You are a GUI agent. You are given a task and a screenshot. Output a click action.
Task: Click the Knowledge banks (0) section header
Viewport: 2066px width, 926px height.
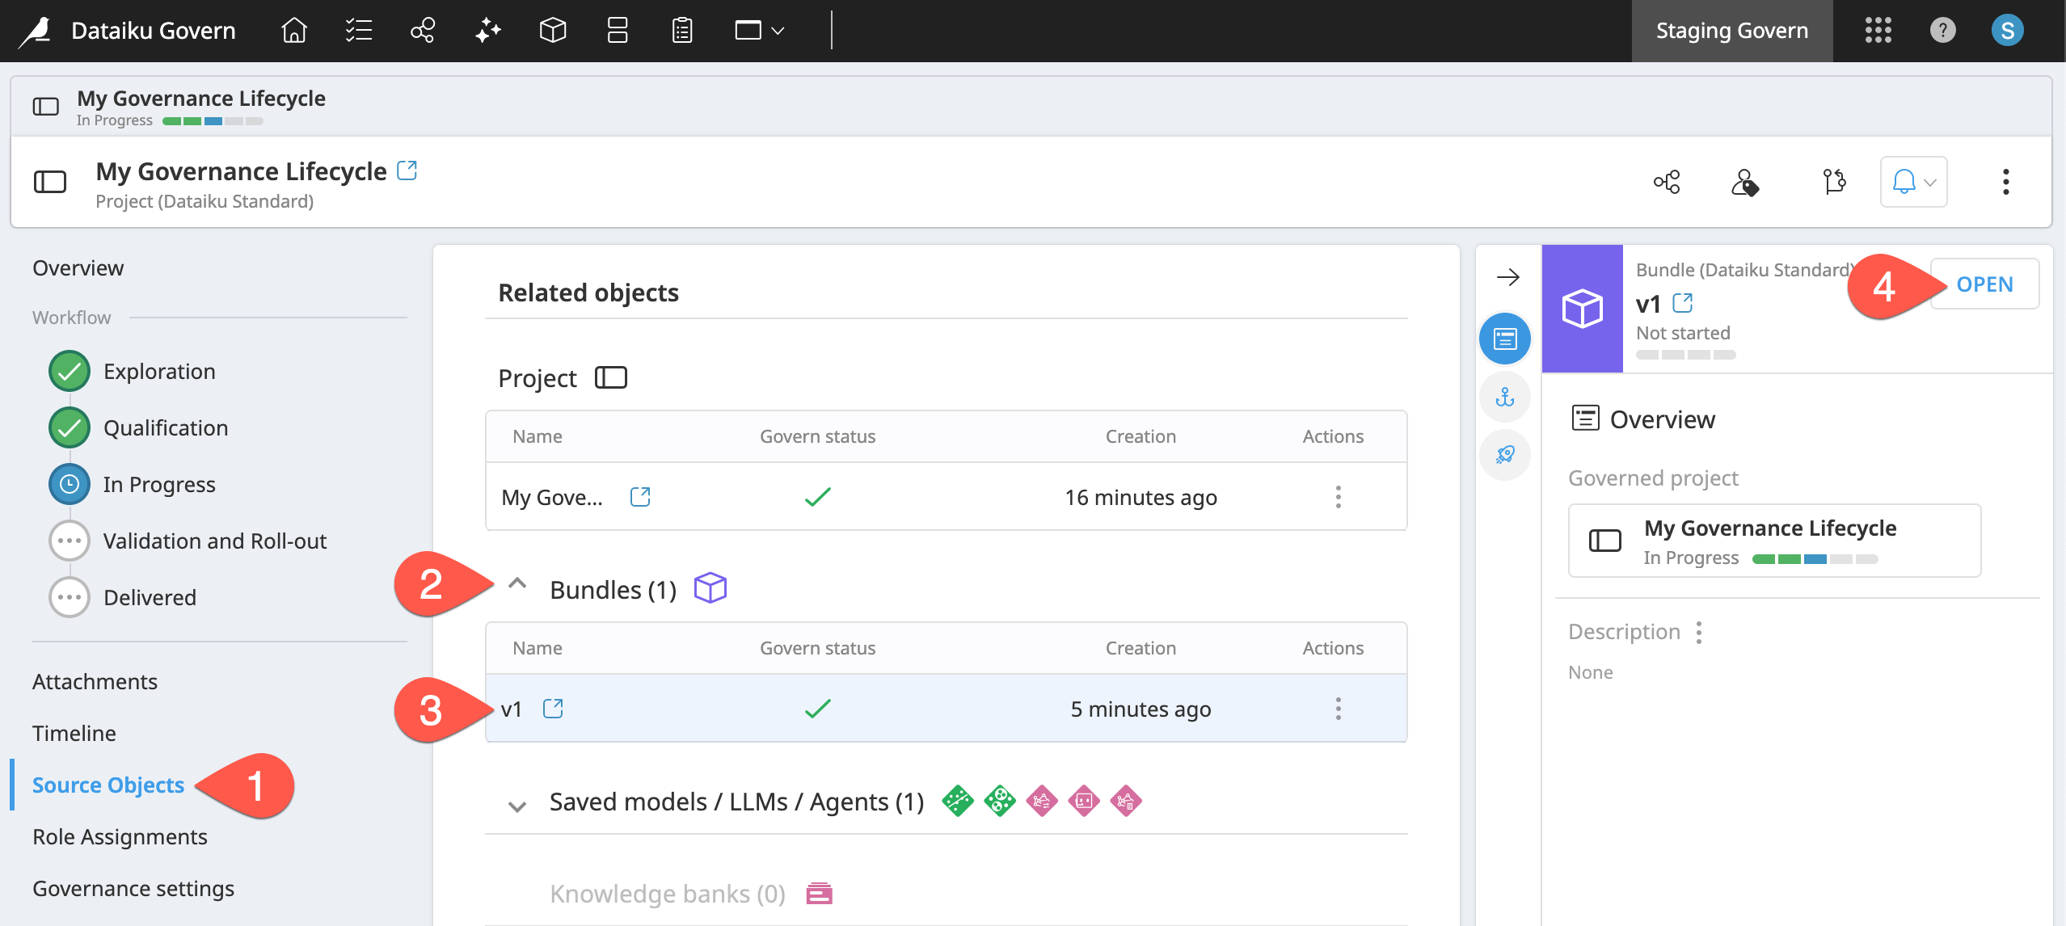(x=668, y=894)
